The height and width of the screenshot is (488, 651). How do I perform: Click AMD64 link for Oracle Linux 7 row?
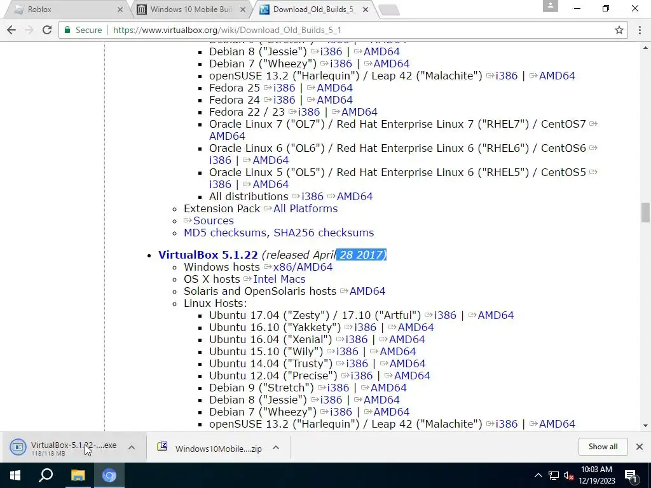tap(227, 136)
